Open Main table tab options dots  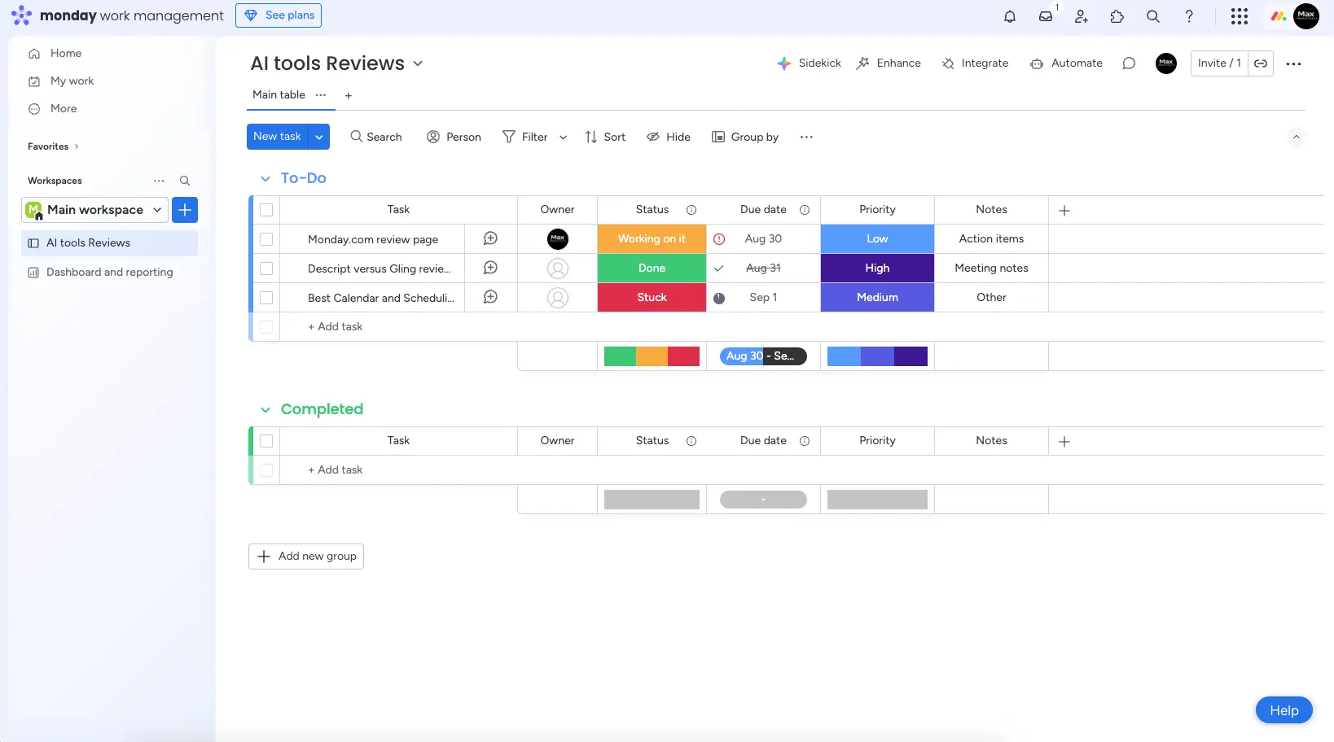[x=321, y=95]
